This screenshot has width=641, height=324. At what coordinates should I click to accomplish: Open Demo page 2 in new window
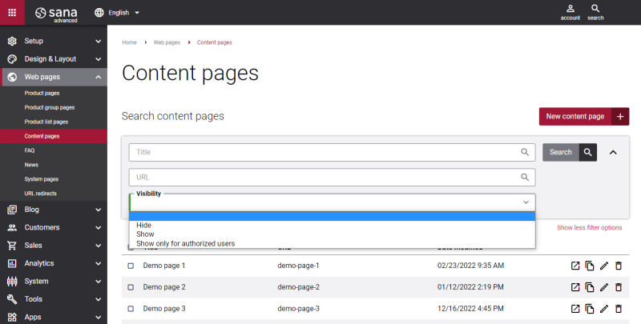[x=575, y=287]
